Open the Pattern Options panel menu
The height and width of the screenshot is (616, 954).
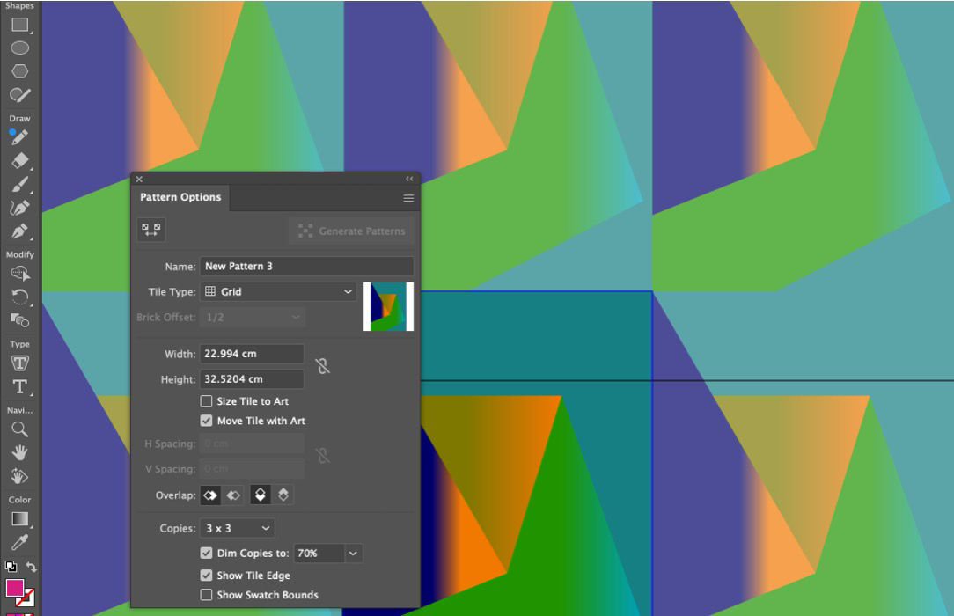407,198
